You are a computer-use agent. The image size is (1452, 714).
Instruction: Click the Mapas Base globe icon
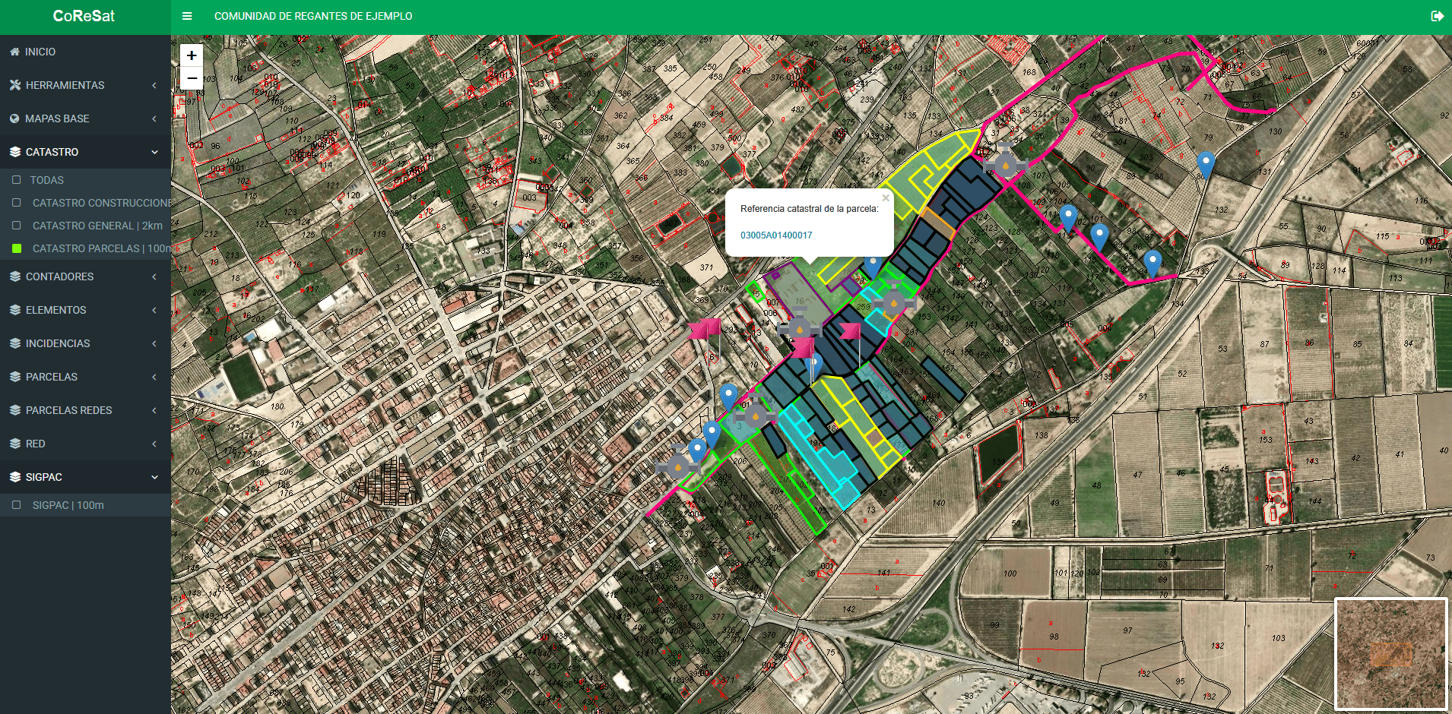tap(14, 118)
